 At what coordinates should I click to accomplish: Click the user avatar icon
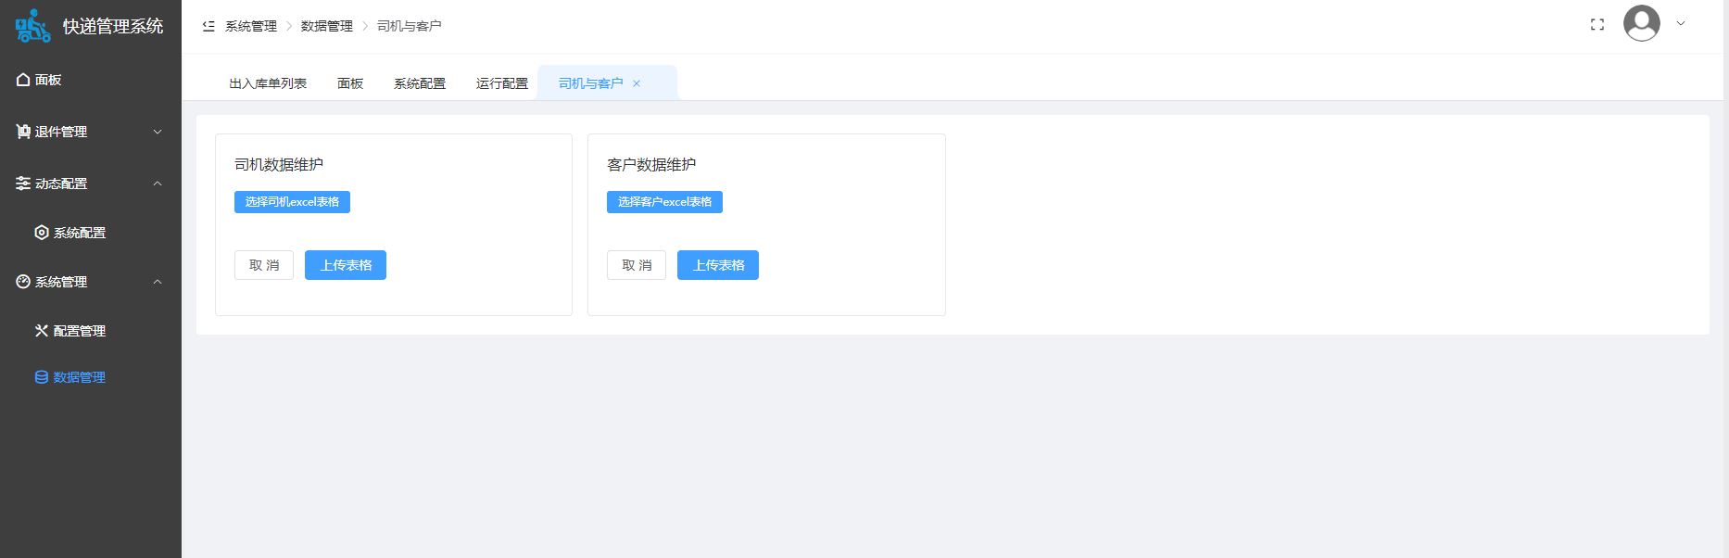tap(1641, 24)
